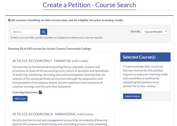Click the small arrow on Sort dropdown
This screenshot has height=126, width=177.
[166, 32]
